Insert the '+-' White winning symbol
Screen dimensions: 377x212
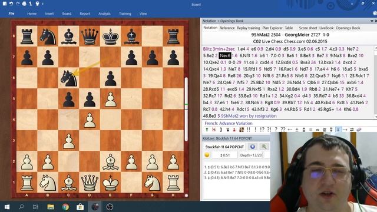pos(290,130)
